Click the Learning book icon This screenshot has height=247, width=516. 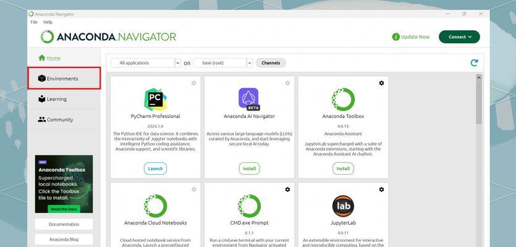[42, 99]
